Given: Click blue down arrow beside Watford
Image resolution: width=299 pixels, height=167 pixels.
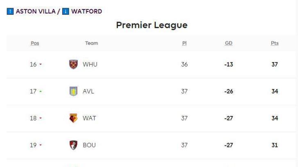Looking at the screenshot, I should [66, 11].
